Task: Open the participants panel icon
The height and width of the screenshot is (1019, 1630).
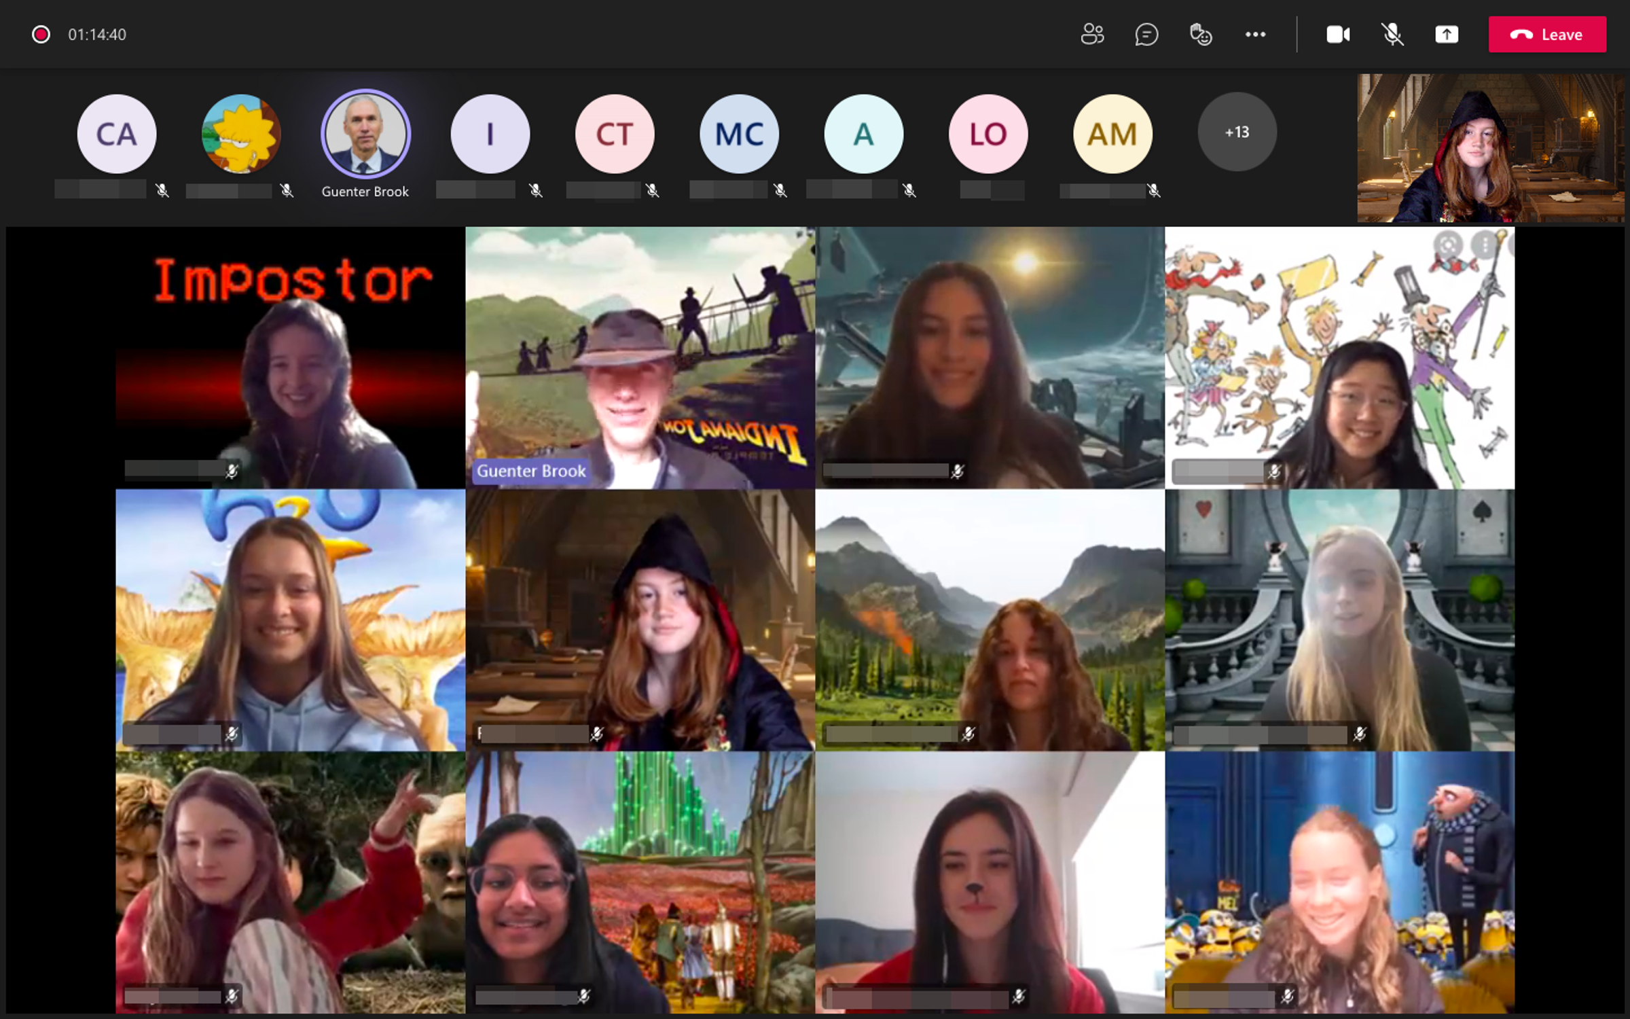Action: click(x=1092, y=34)
